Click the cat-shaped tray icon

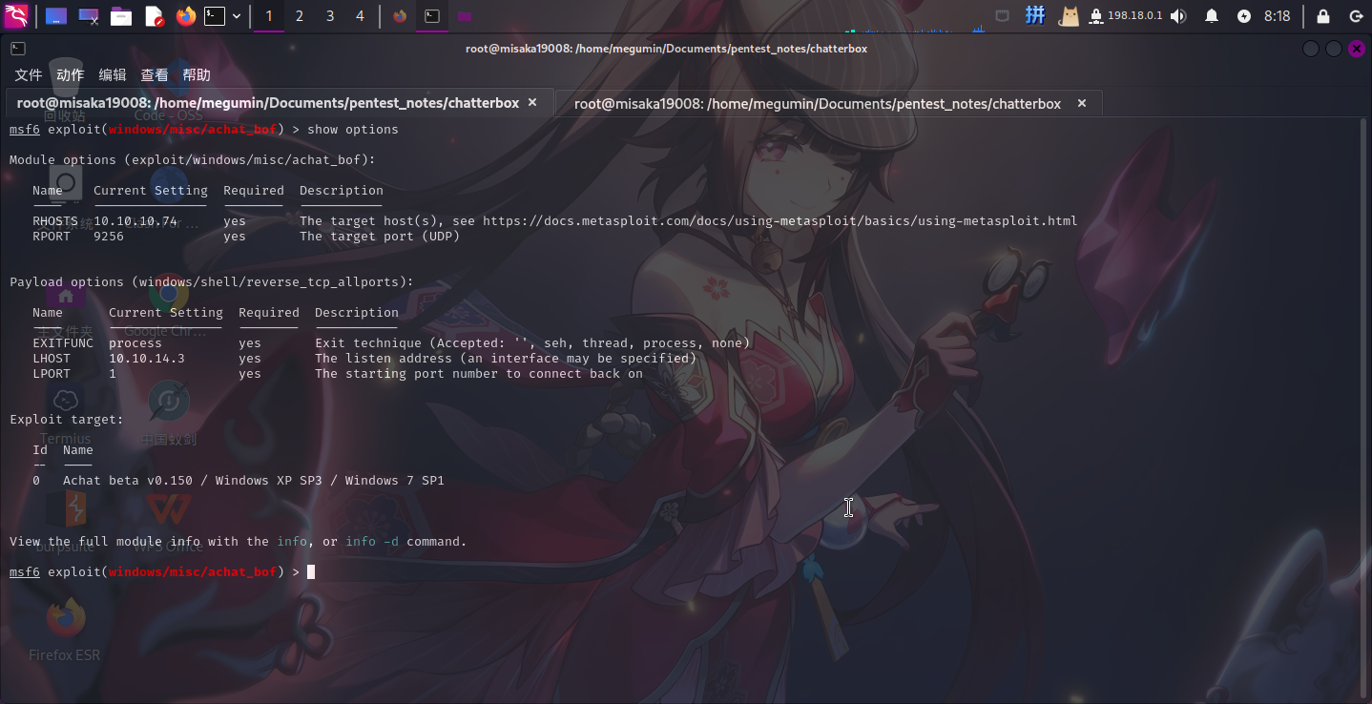point(1070,16)
